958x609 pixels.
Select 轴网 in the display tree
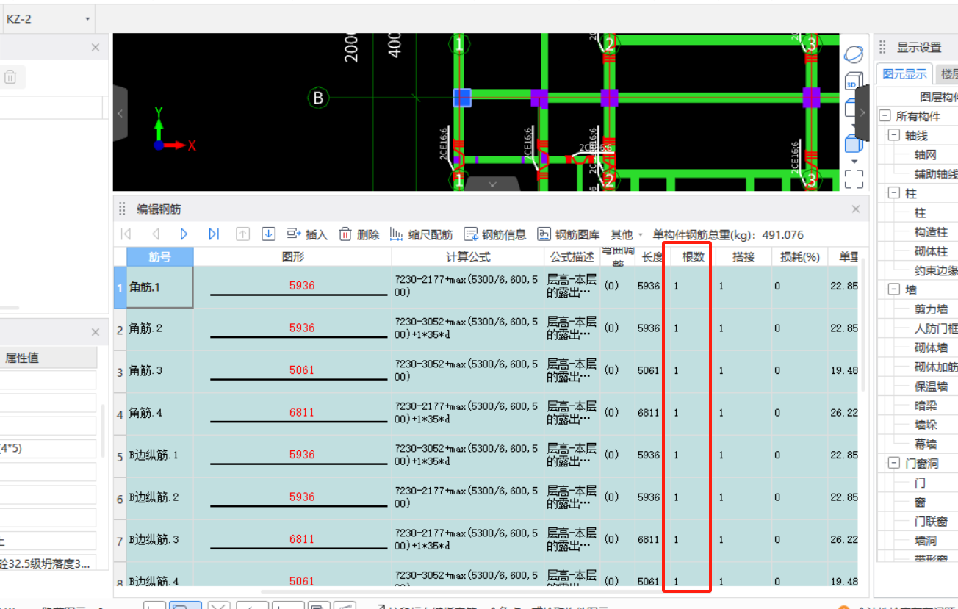[x=925, y=155]
